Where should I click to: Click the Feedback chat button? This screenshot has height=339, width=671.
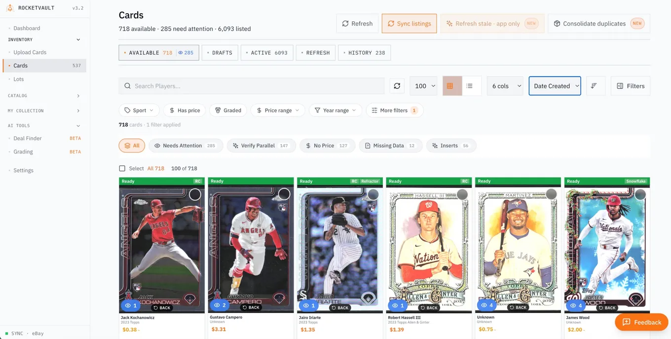click(x=641, y=322)
